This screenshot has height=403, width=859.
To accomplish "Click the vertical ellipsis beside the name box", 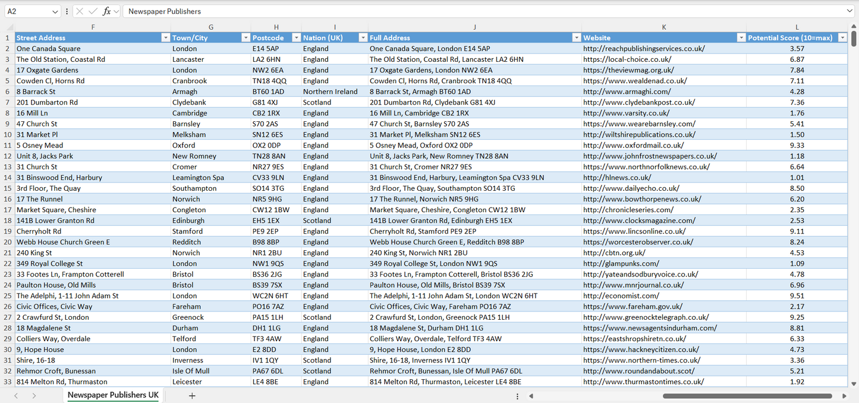I will [x=67, y=11].
